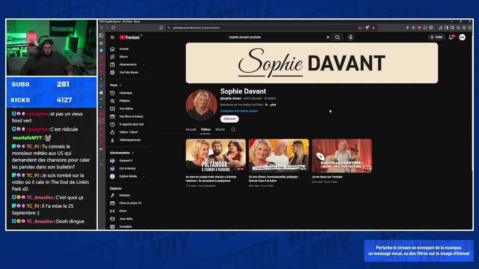Select the channel Vidéos tab
479x269 pixels.
tap(205, 130)
